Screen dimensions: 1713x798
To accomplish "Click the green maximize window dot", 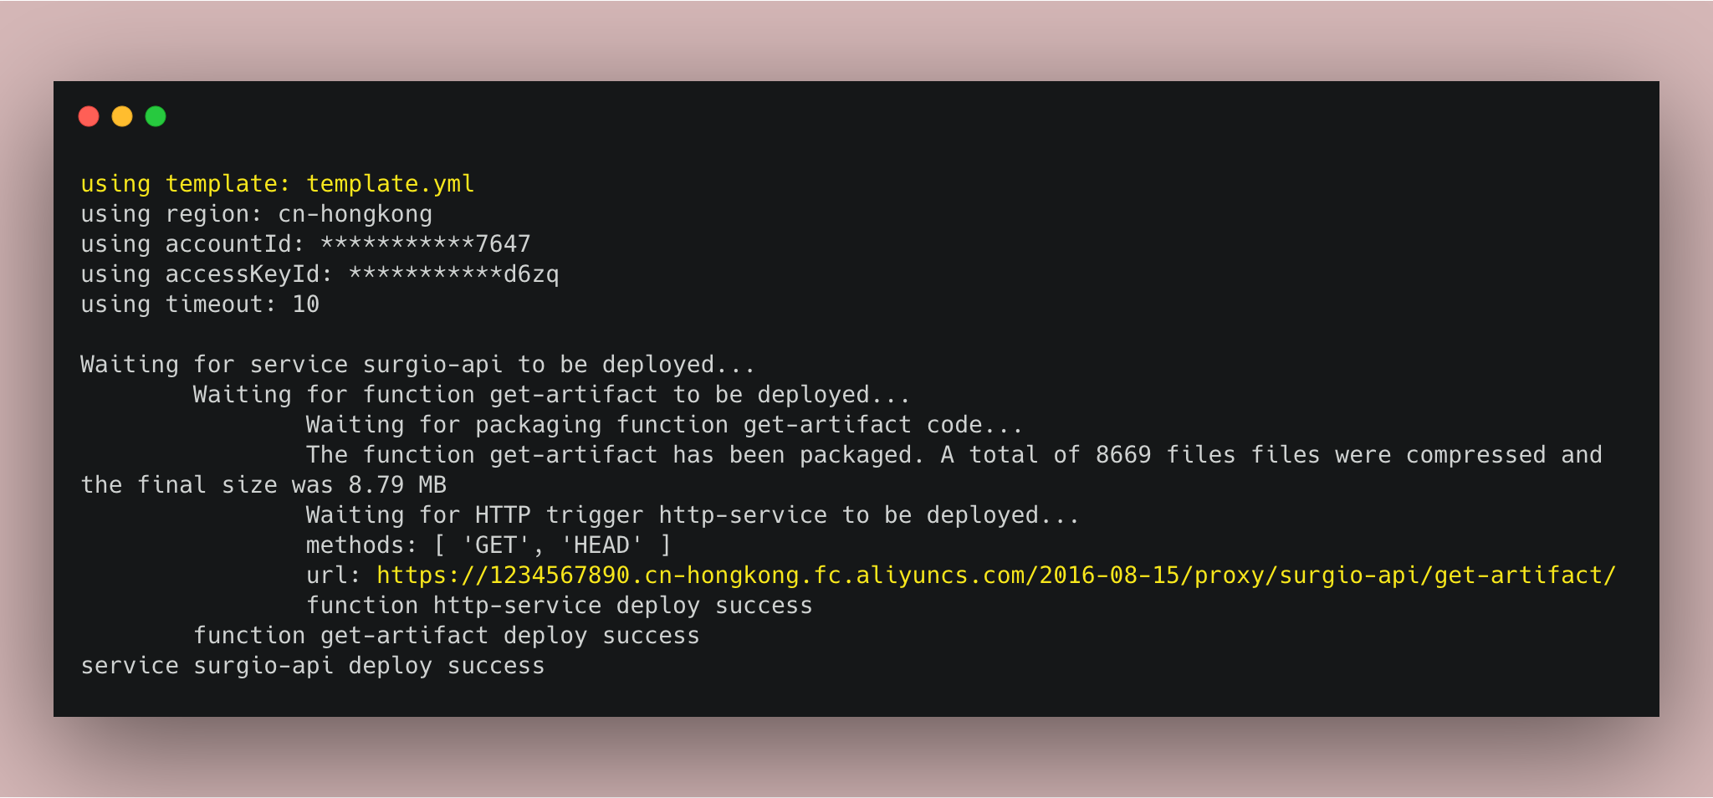I will [x=156, y=116].
